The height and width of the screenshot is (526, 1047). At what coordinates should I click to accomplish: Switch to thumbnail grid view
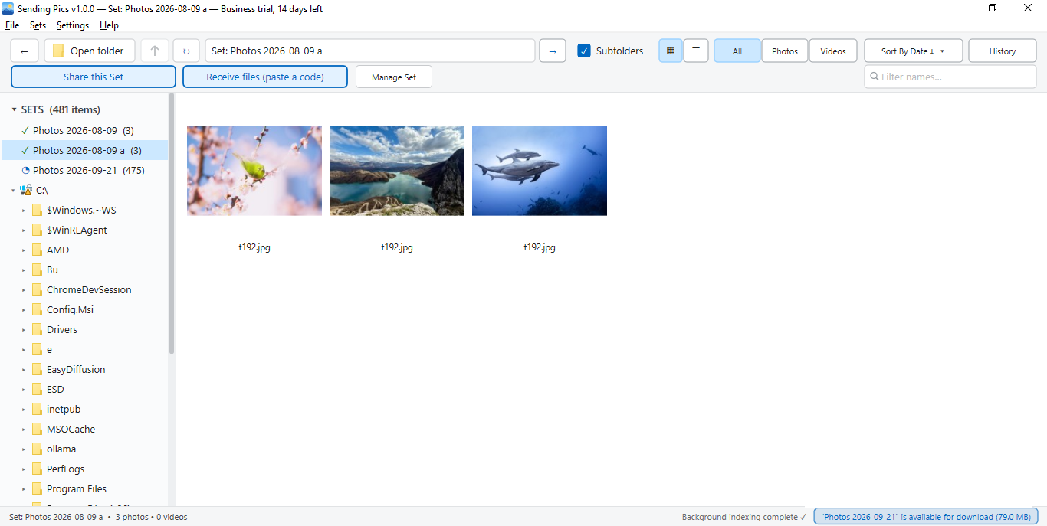(671, 51)
